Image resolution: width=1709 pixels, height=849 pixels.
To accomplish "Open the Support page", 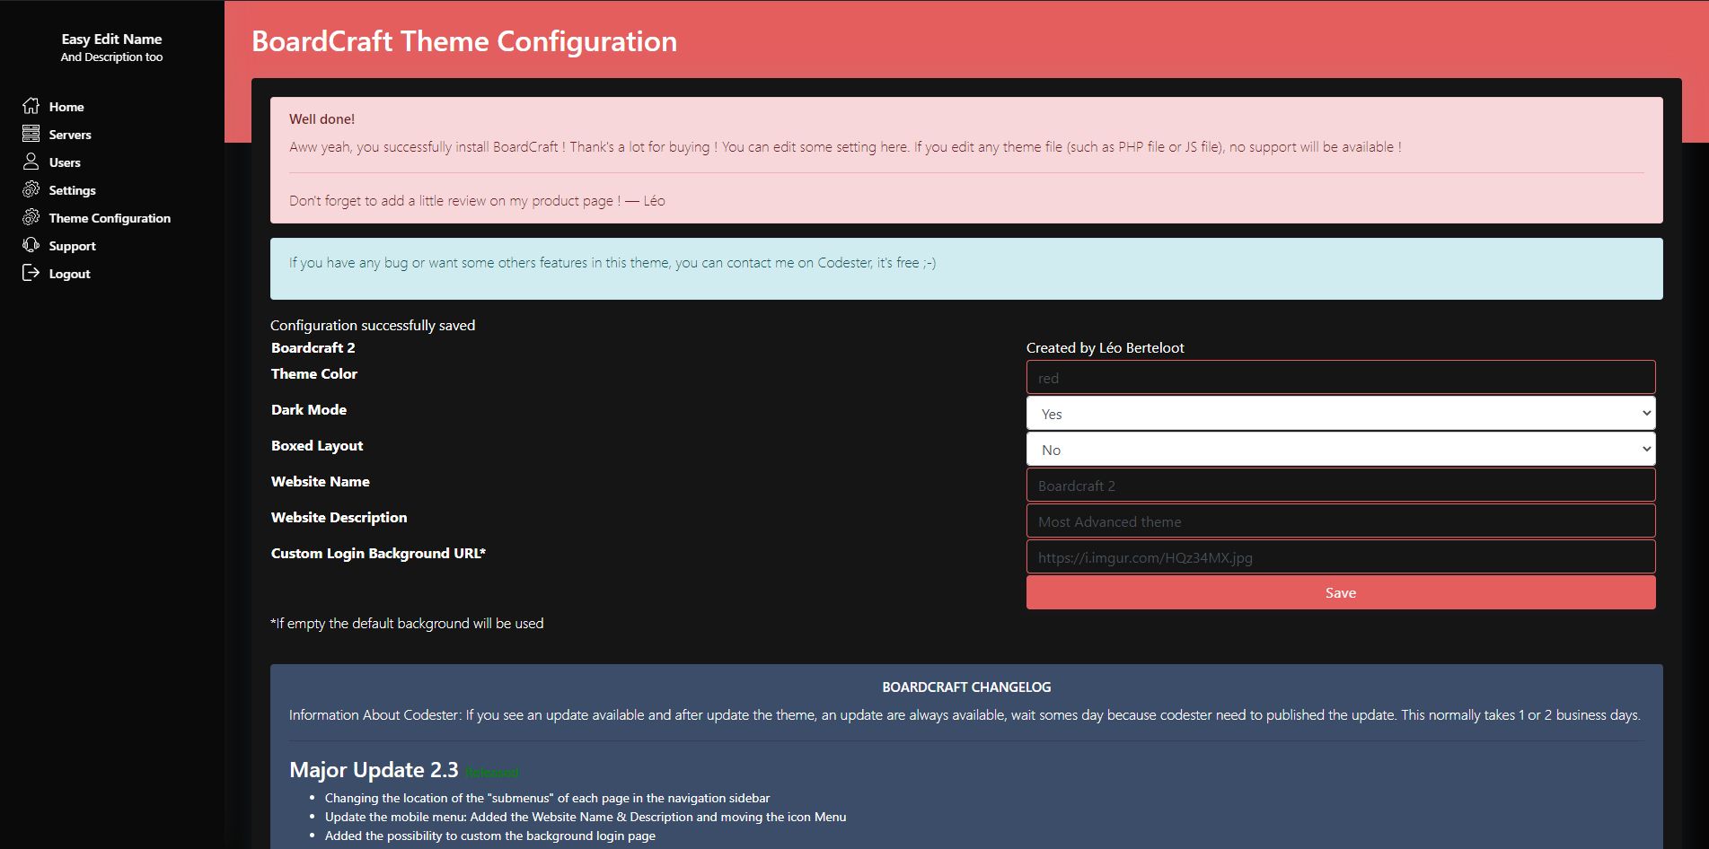I will tap(72, 246).
